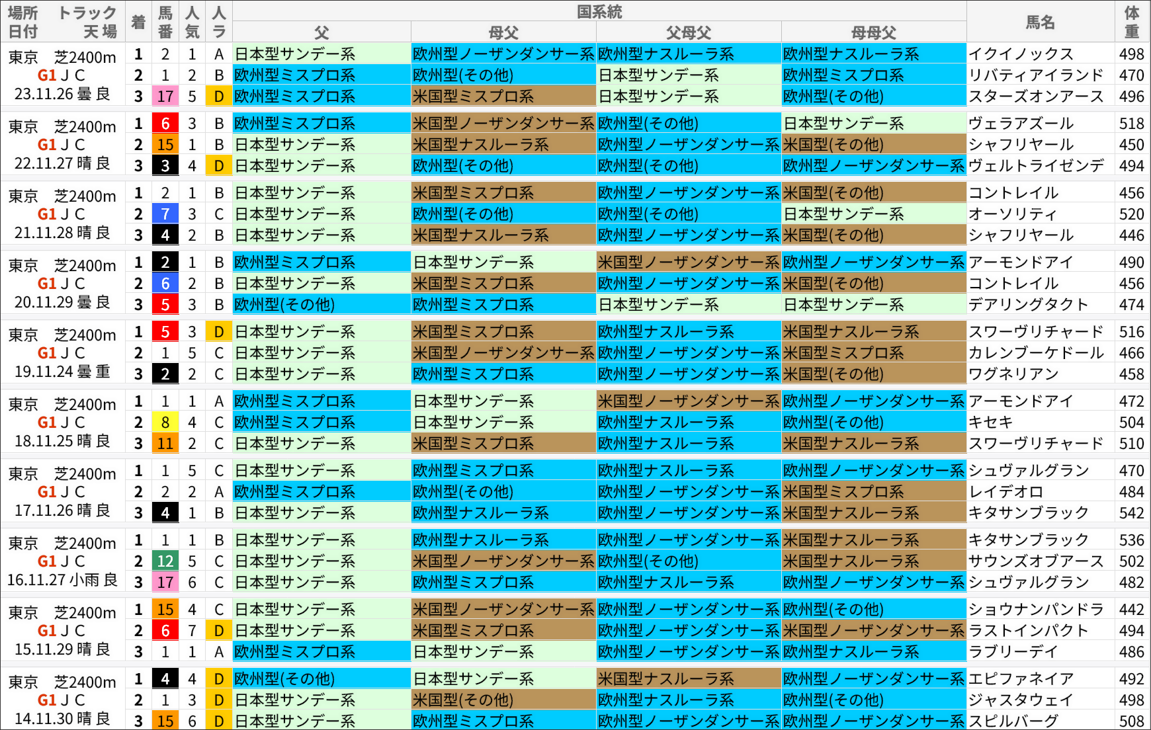Click the date cell 14.11.30 晴 良

pos(62,719)
